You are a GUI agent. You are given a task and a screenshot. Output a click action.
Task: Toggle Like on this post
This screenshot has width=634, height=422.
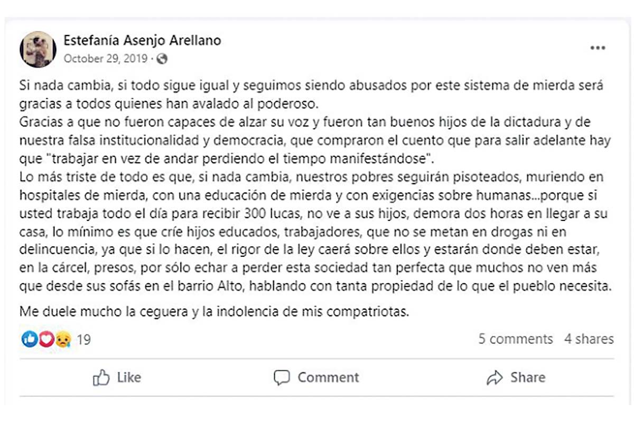(117, 378)
